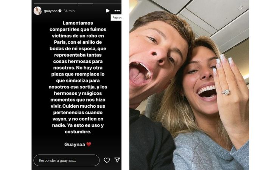Click the Reprod tooltip label
280x170 pixels.
(x=116, y=17)
